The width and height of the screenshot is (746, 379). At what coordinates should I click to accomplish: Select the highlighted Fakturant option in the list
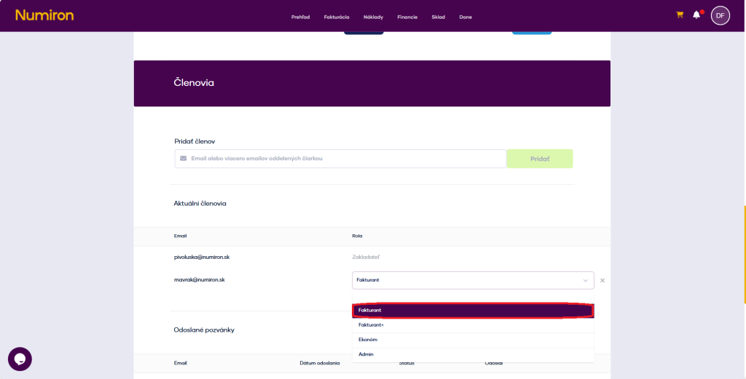click(x=473, y=311)
